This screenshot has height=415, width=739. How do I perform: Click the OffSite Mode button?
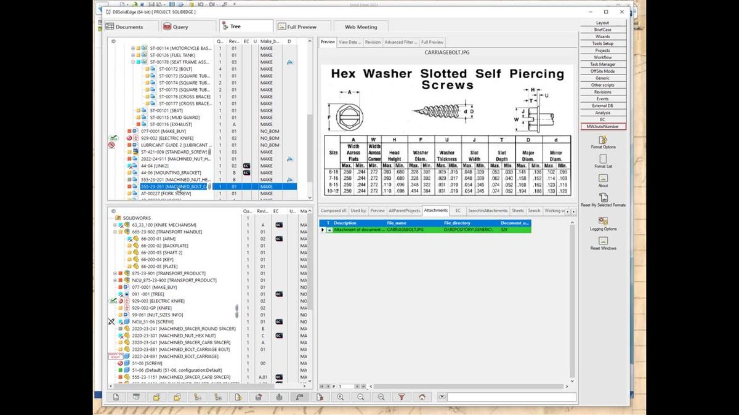[x=603, y=71]
